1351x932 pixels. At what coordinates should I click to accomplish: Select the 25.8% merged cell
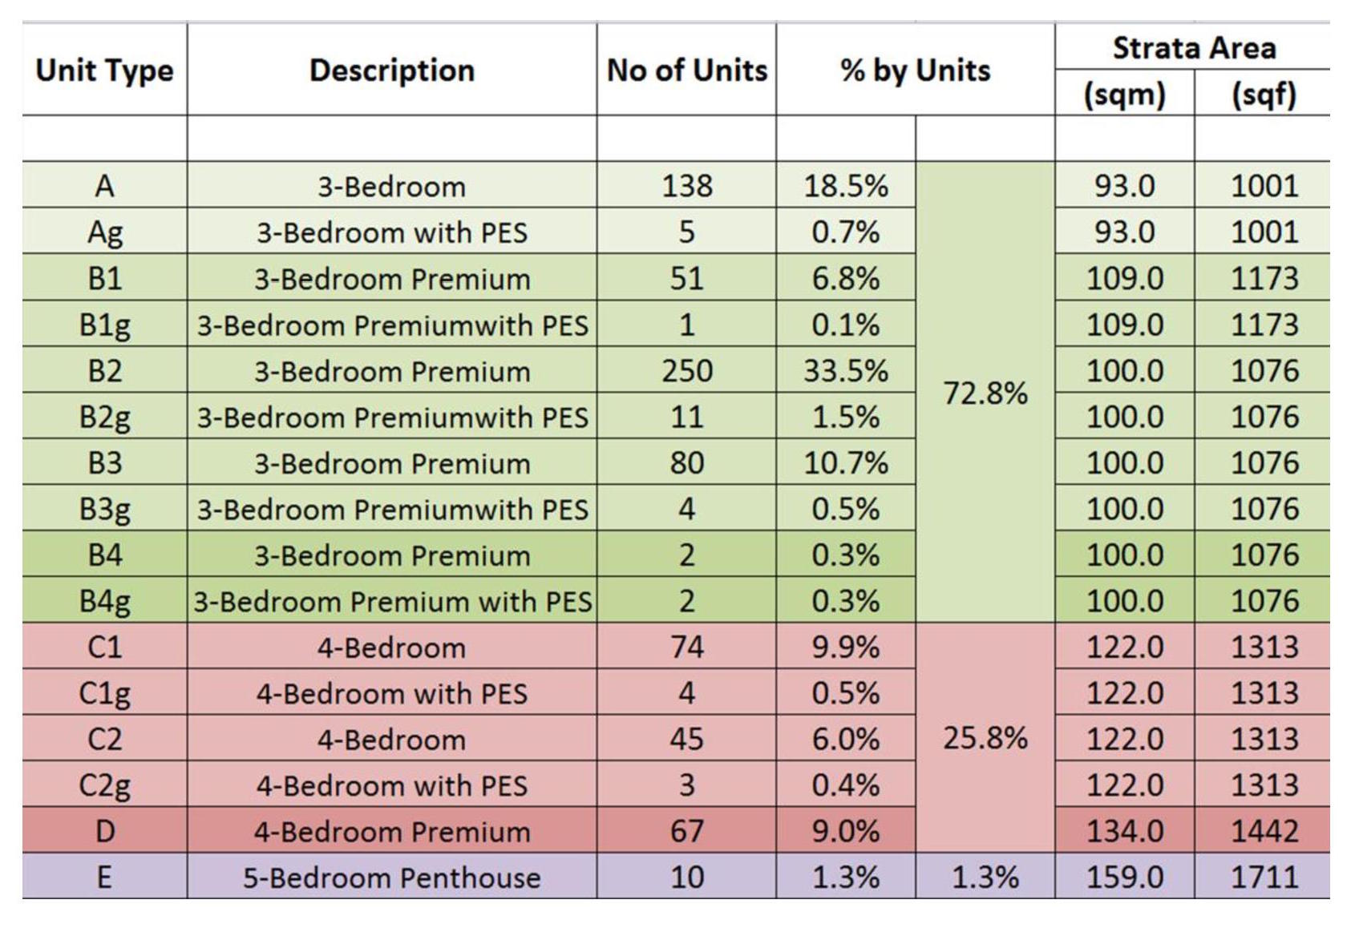(x=985, y=738)
